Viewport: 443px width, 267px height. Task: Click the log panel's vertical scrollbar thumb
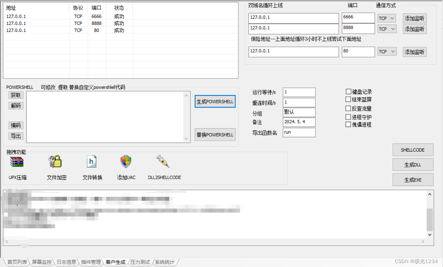pos(430,220)
